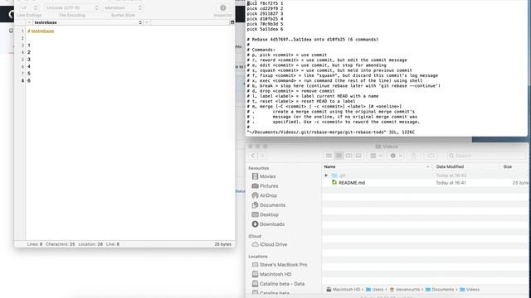This screenshot has width=531, height=298.
Task: Switch Finder to icon view
Action: pos(329,156)
